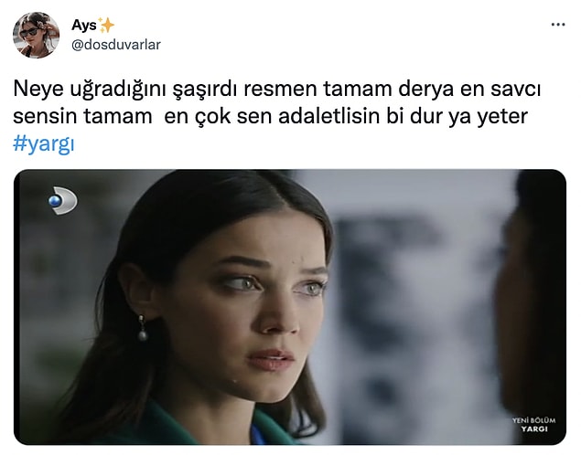
Task: Open the profile avatar of Ays
Action: coord(36,35)
